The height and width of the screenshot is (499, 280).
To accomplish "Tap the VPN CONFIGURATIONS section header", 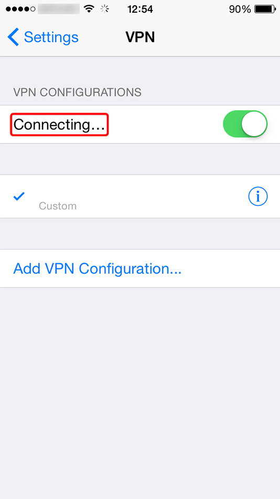I will tap(77, 92).
